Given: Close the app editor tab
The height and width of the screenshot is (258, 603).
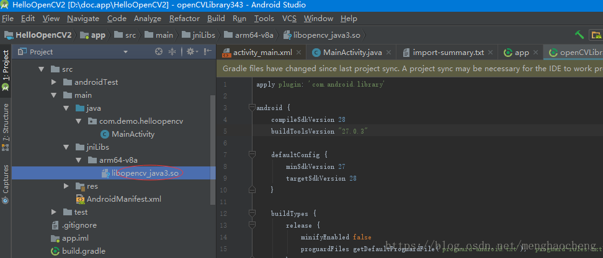Looking at the screenshot, I should (536, 53).
